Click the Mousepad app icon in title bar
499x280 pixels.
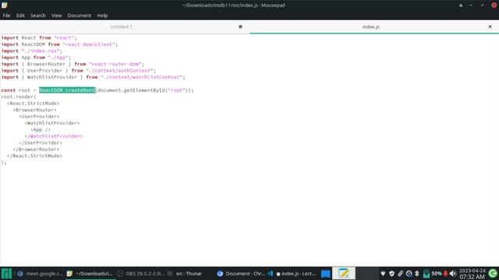[x=5, y=5]
